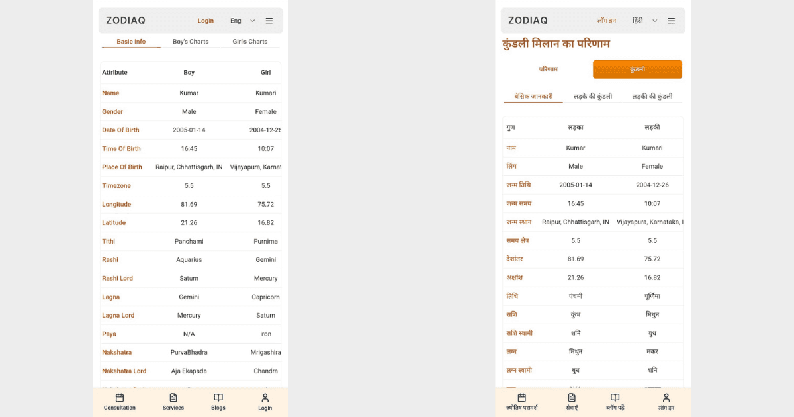Open the Blogs book icon
The image size is (794, 417).
coord(218,398)
